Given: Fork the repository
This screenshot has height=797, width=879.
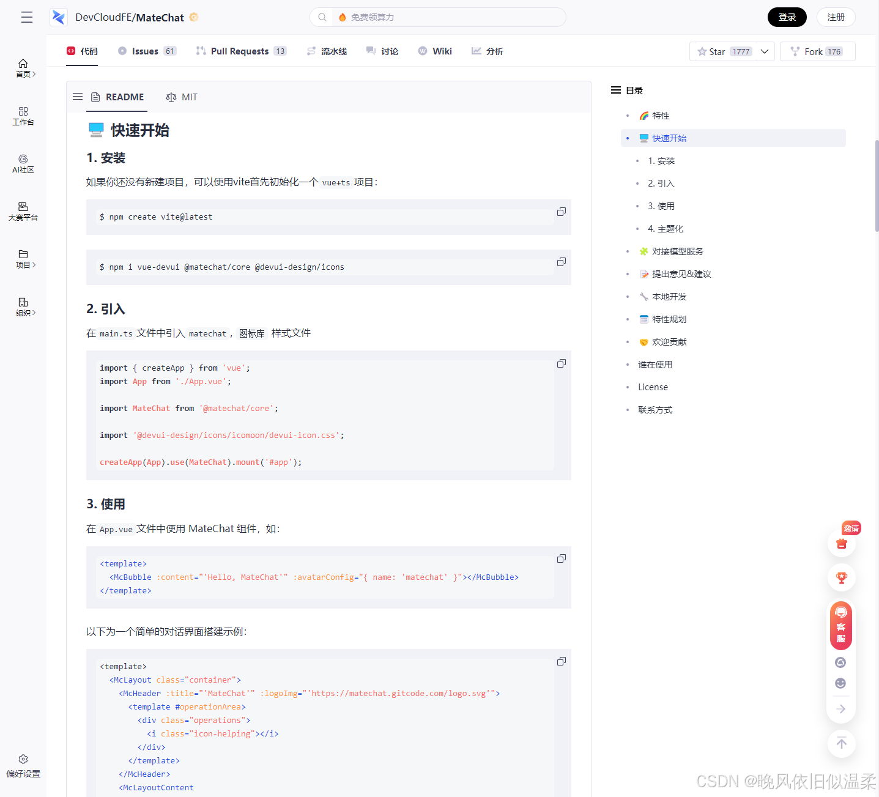Looking at the screenshot, I should (817, 51).
